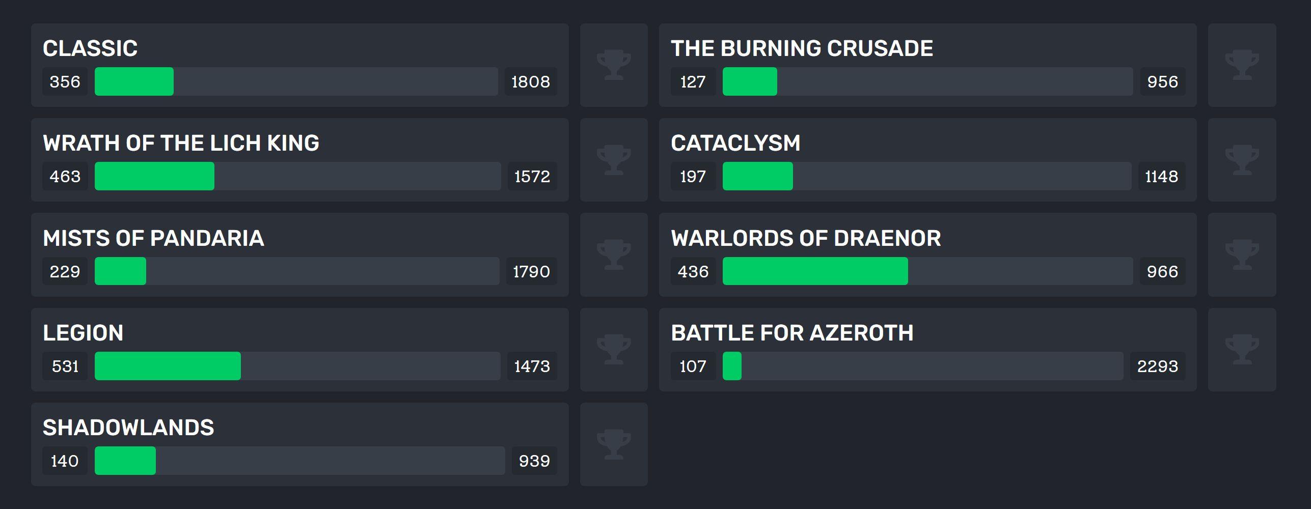This screenshot has width=1311, height=509.
Task: Click the Mists of Pandaria progress bar
Action: click(x=297, y=271)
